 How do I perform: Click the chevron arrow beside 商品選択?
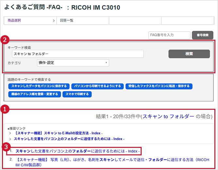pos(54,21)
